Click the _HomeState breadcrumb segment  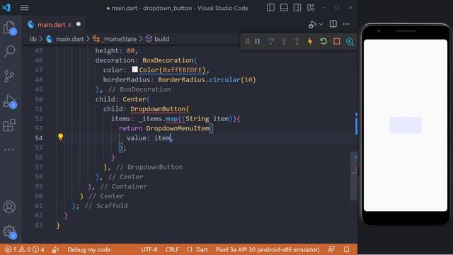point(115,39)
